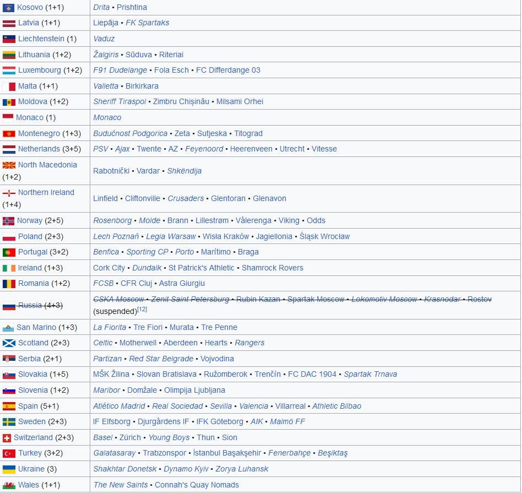The height and width of the screenshot is (493, 522).
Task: Click the Portugal flag icon
Action: [x=9, y=252]
